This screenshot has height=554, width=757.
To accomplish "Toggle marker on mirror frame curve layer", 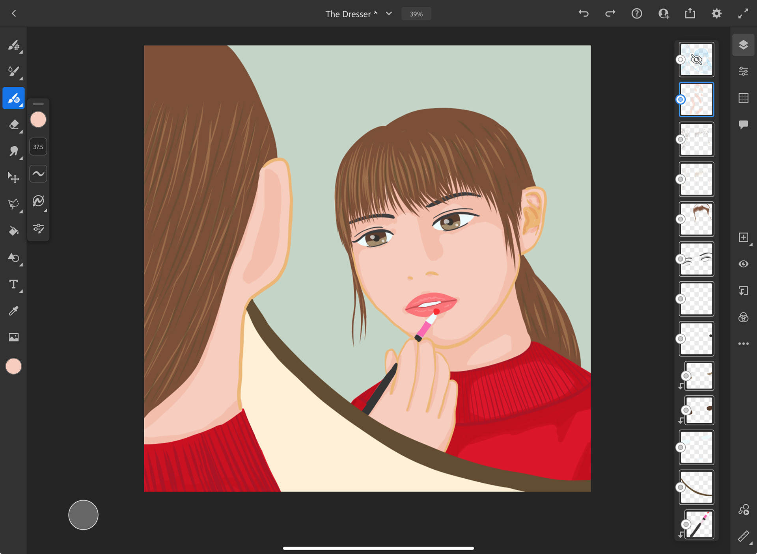I will tap(681, 487).
